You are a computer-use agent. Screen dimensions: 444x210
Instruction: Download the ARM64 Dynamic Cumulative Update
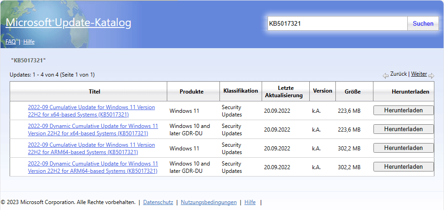(404, 166)
